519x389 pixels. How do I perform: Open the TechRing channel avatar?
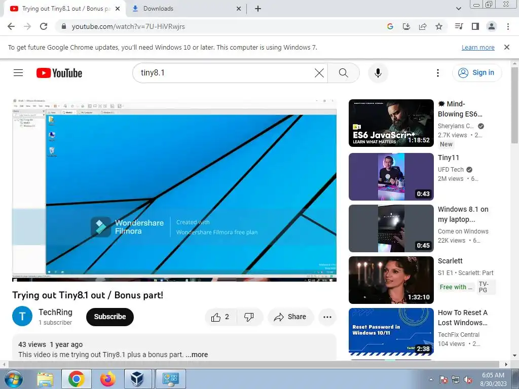(x=22, y=316)
